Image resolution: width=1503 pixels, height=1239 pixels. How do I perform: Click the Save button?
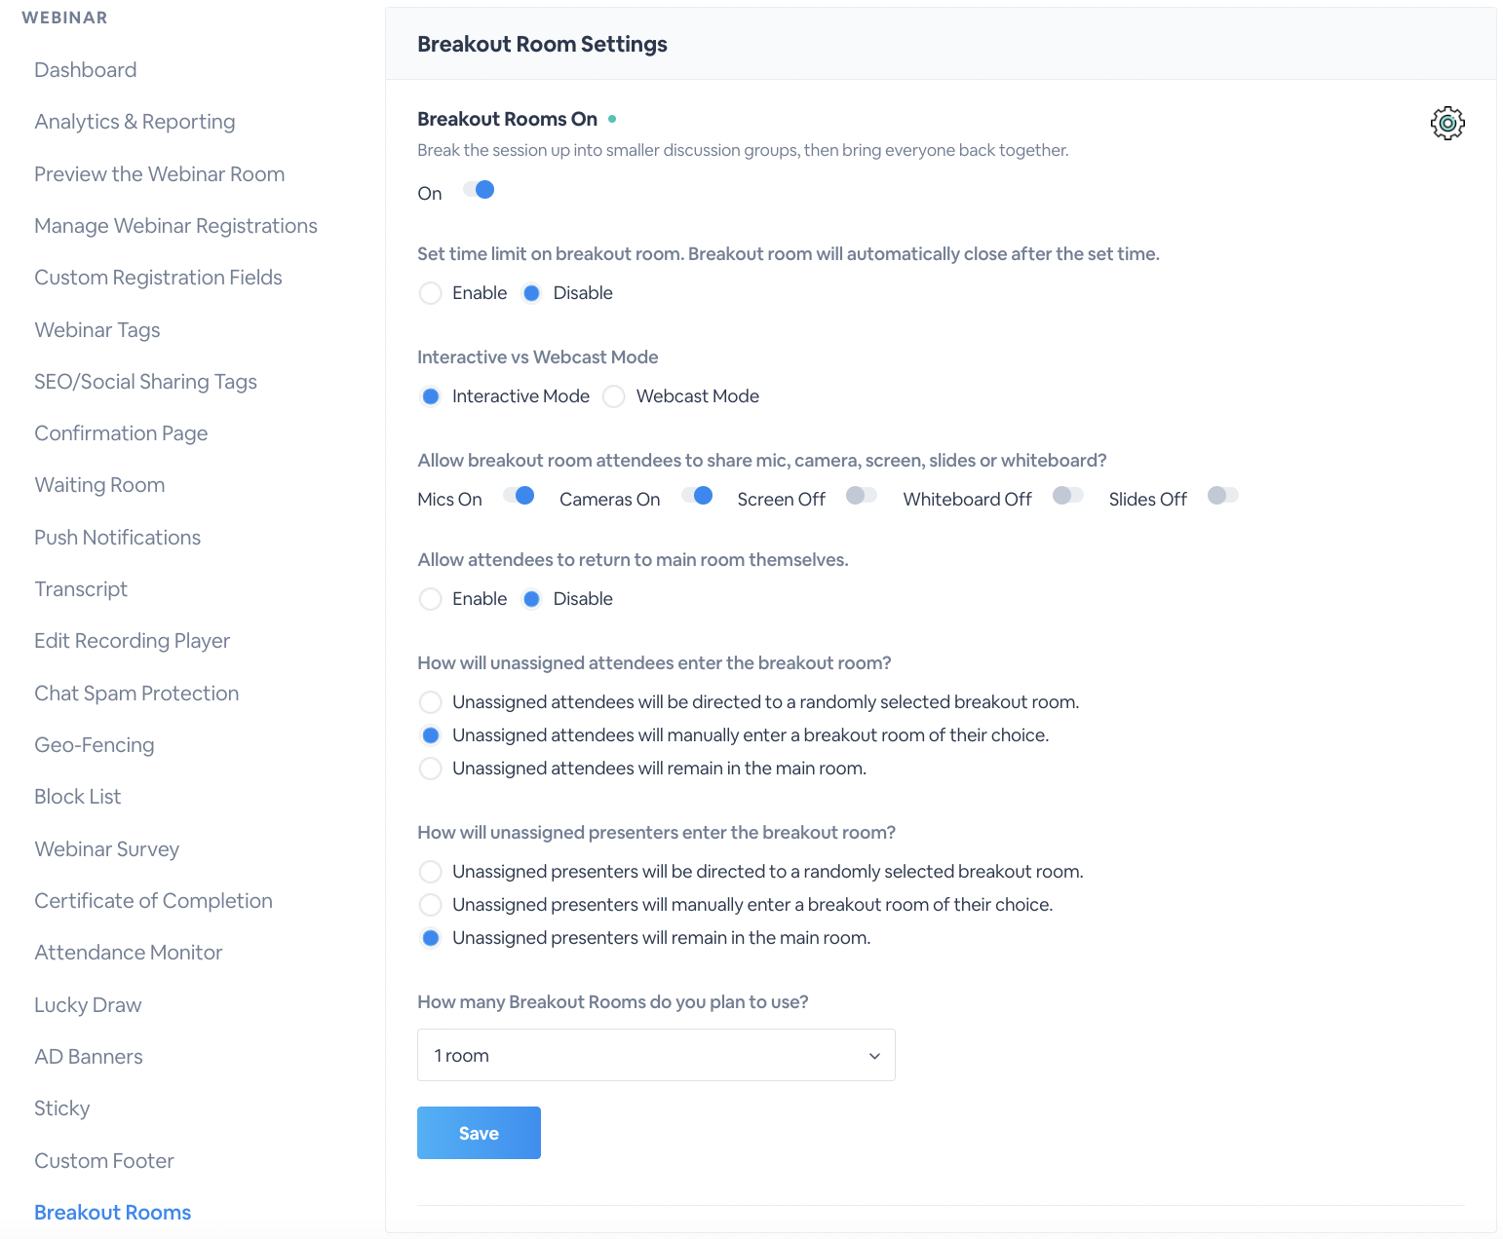(x=479, y=1133)
